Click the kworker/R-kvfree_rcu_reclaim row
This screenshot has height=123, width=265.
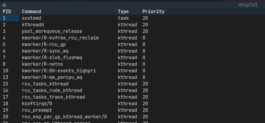pos(60,38)
